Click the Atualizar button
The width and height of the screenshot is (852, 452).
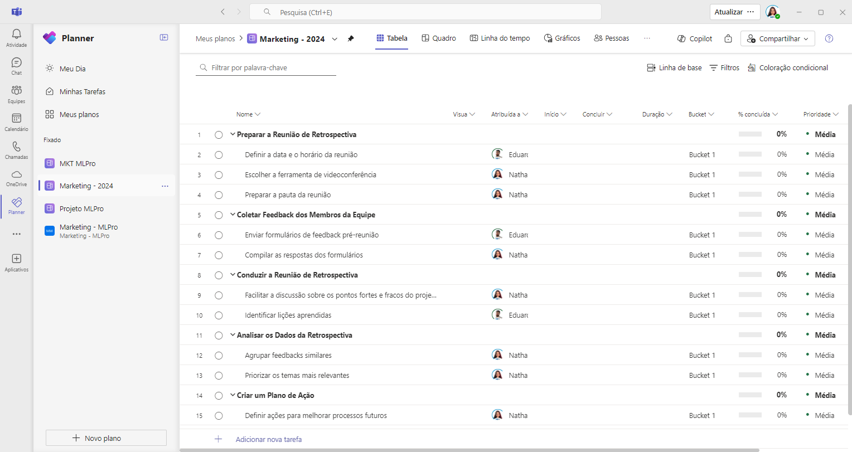coord(728,12)
